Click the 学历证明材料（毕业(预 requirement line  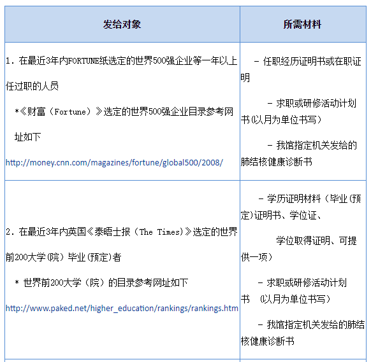[x=309, y=199]
